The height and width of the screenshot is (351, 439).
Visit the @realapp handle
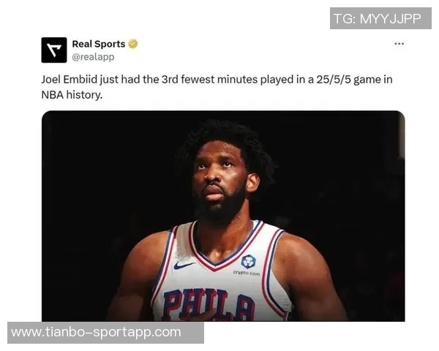[x=93, y=57]
